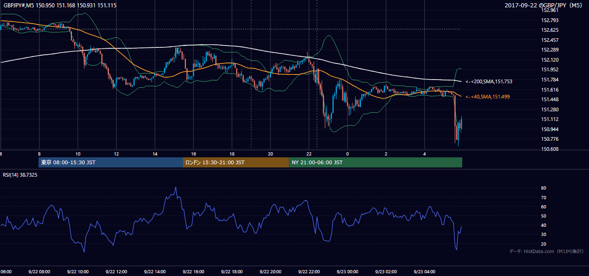The width and height of the screenshot is (589, 276).
Task: Click the 152.457 price axis label
Action: 550,40
